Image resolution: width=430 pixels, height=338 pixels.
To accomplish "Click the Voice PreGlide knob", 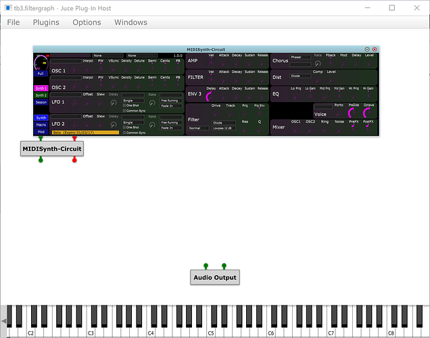I will pyautogui.click(x=353, y=113).
